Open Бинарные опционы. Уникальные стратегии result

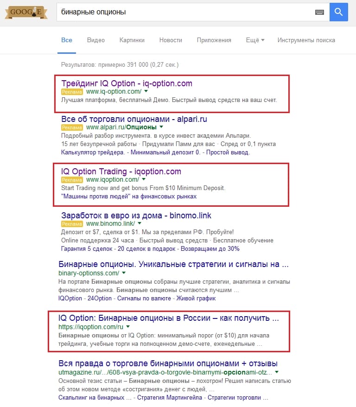(x=173, y=264)
